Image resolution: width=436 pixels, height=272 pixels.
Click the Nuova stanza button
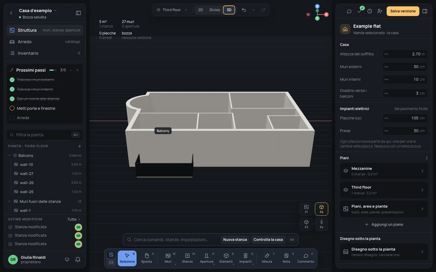235,240
